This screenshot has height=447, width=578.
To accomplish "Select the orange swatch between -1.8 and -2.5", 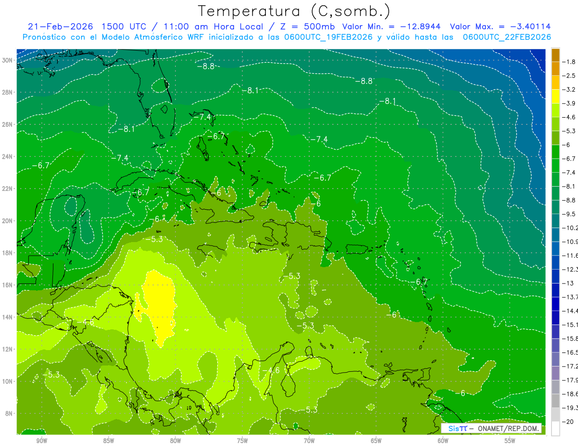I will tap(555, 68).
